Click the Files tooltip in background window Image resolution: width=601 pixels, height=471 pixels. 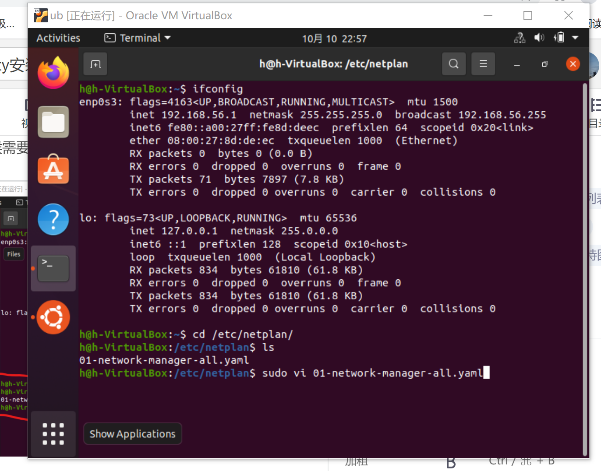14,254
